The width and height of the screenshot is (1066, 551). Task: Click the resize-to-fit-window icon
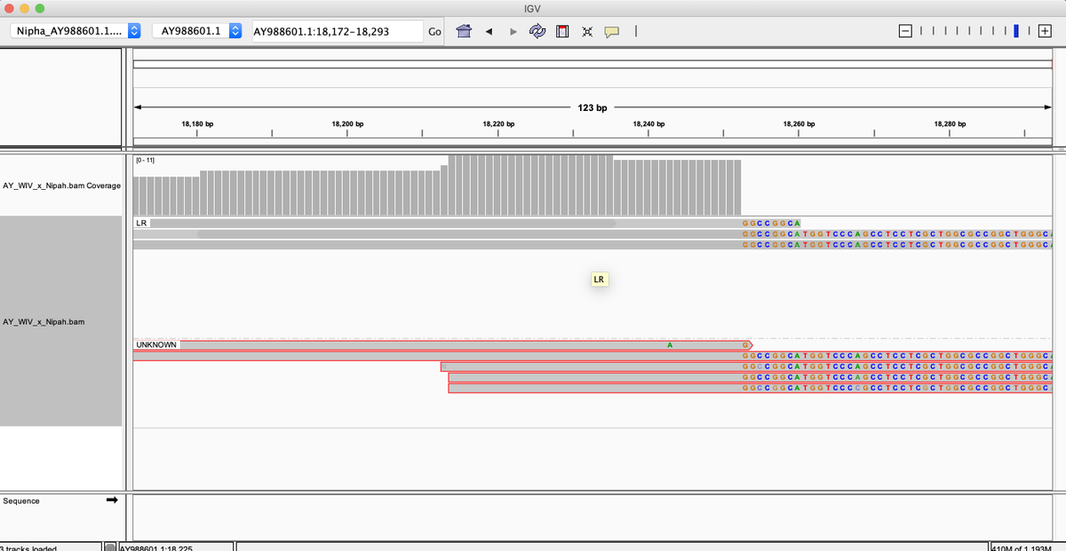click(585, 30)
